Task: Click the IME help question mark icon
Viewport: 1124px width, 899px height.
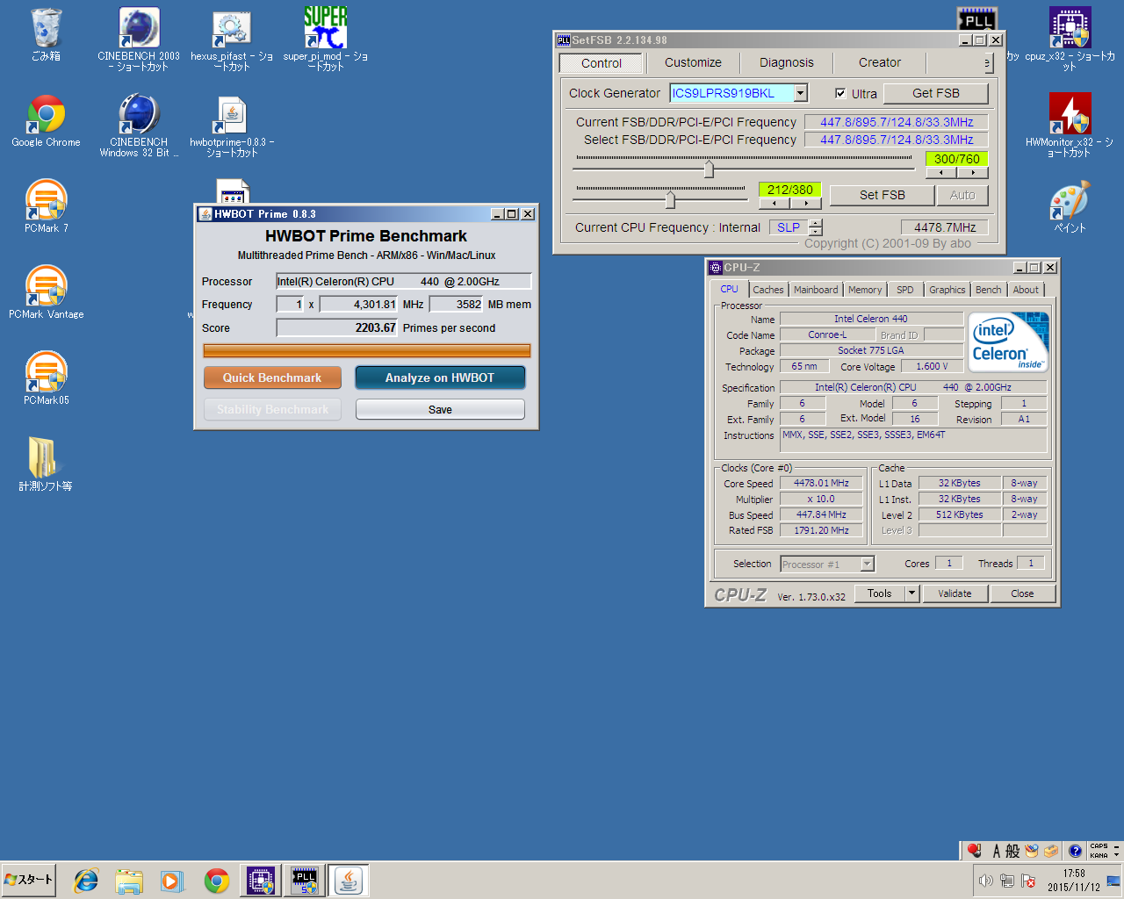Action: (x=1075, y=851)
